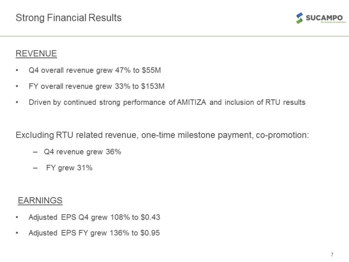The width and height of the screenshot is (349, 262).
Task: Select the FY overall revenue grew 33% line
Action: (x=96, y=86)
